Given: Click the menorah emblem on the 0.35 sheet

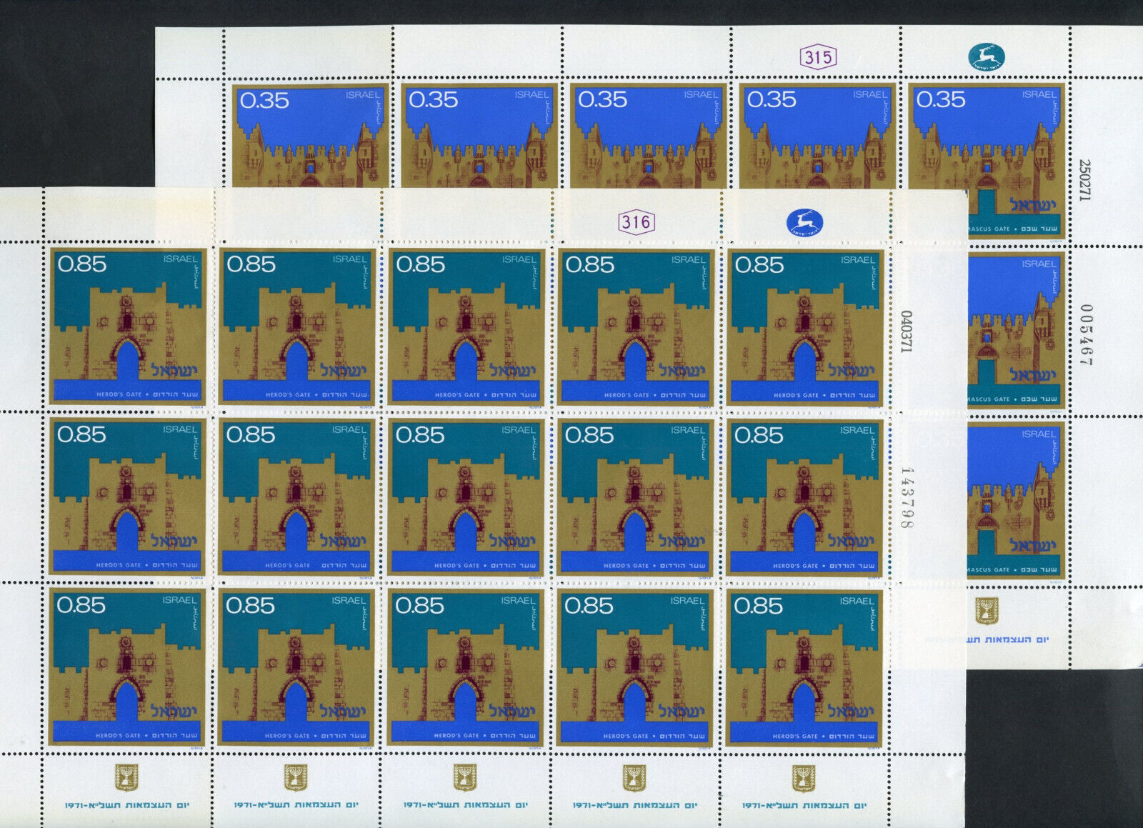Looking at the screenshot, I should pos(987,610).
